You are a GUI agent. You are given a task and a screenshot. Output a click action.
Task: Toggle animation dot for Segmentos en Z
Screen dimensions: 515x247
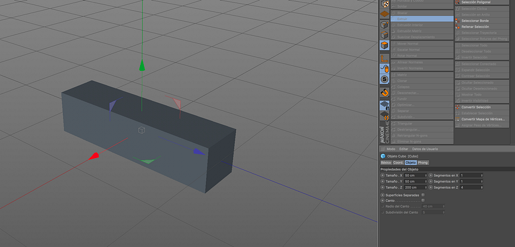[431, 187]
